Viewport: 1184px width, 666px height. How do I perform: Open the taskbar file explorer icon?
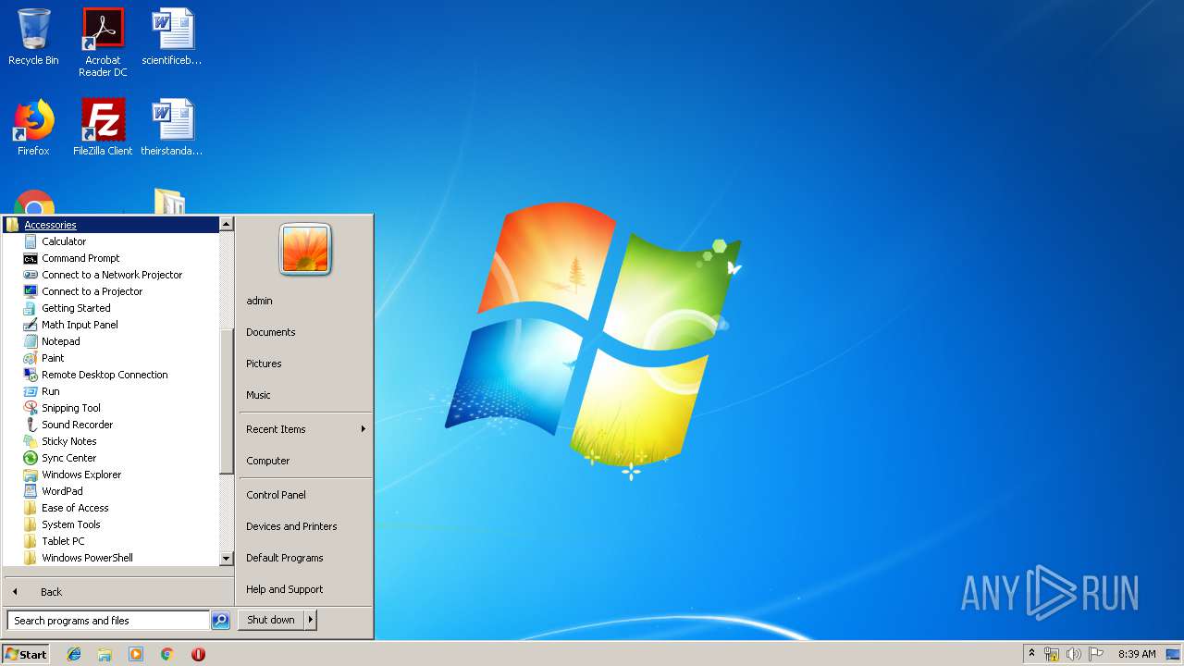coord(105,654)
